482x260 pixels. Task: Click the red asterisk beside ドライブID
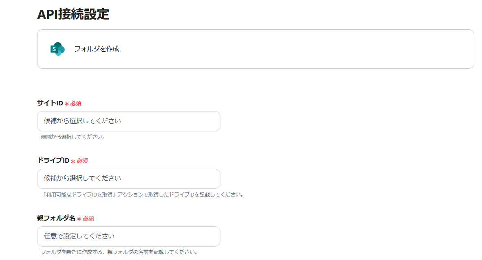73,162
